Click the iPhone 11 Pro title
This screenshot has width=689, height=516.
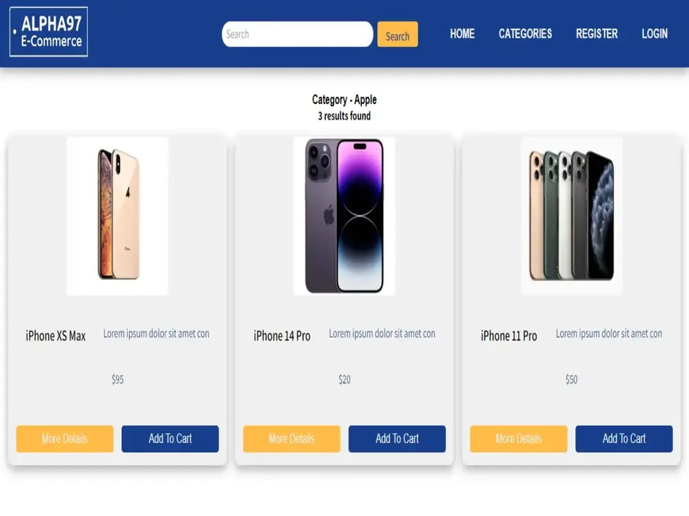point(509,336)
